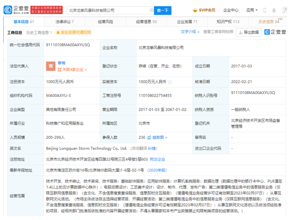Select 工商信息 section heading
The height and width of the screenshot is (220, 289).
tap(15, 33)
